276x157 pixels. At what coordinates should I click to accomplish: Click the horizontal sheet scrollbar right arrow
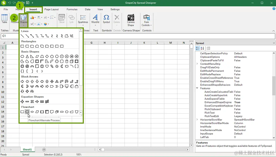pyautogui.click(x=188, y=150)
